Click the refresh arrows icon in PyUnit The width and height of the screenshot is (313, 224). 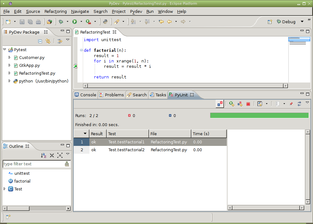[299, 104]
